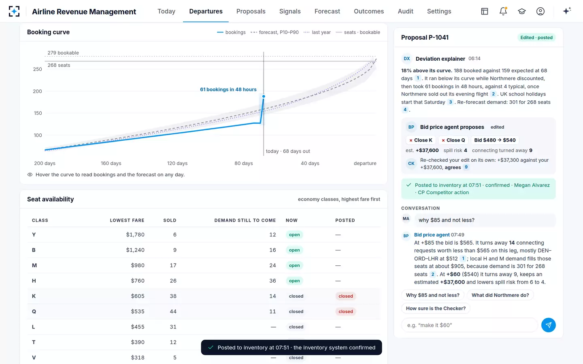Click the app logo icon
The image size is (583, 364).
point(14,11)
